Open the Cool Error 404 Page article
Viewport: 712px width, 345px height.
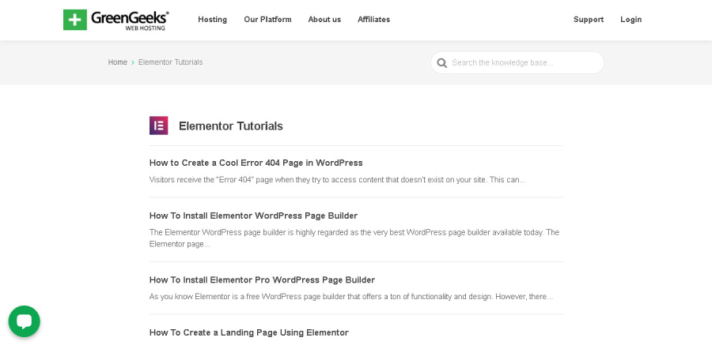tap(256, 163)
